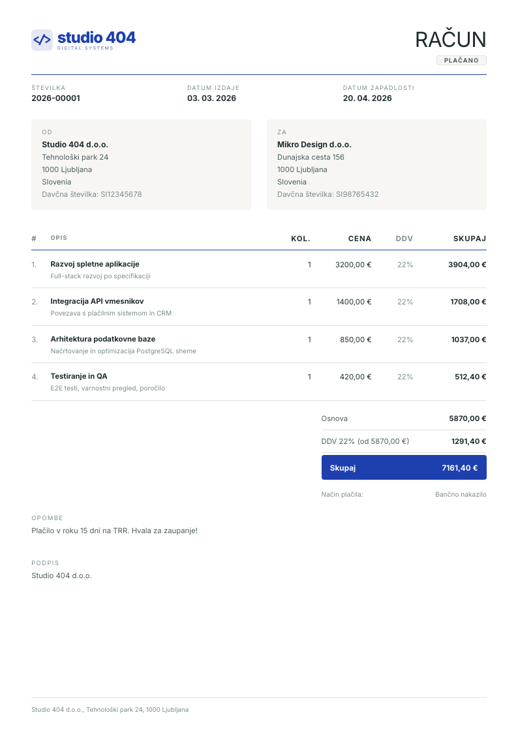Click the Razvoj spletne aplikacije line item
The height and width of the screenshot is (732, 518).
pos(259,269)
